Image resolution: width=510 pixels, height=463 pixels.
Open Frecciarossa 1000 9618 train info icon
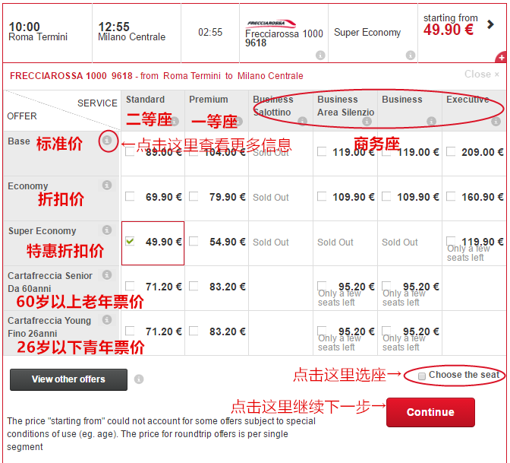[x=320, y=55]
